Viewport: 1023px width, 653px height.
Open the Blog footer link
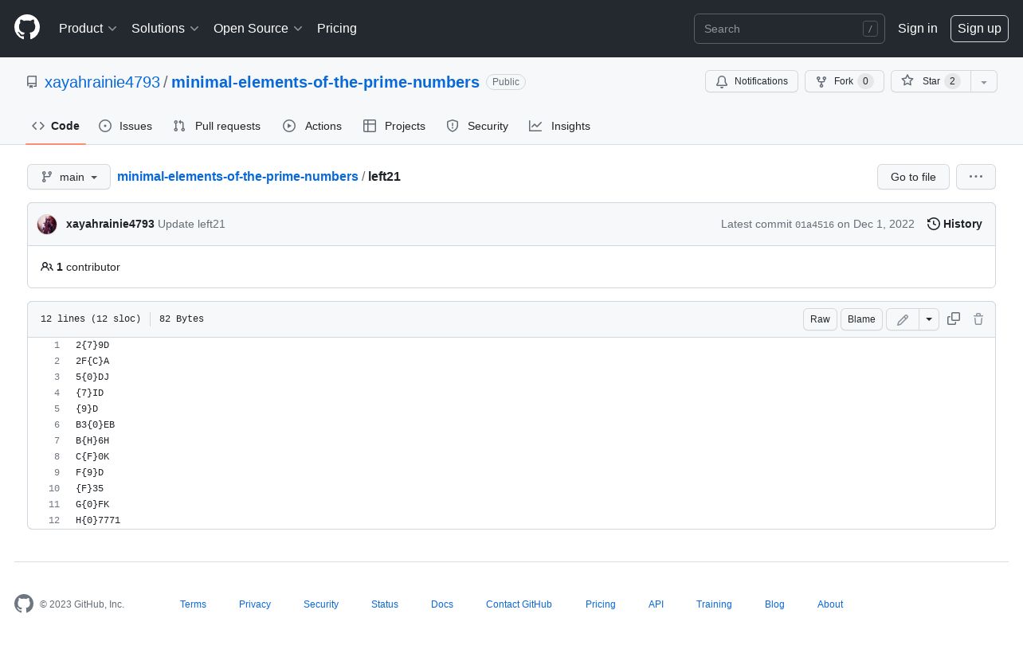pyautogui.click(x=774, y=604)
